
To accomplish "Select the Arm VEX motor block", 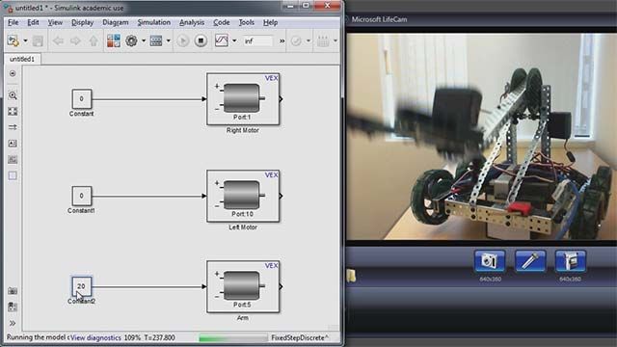I will pos(243,287).
